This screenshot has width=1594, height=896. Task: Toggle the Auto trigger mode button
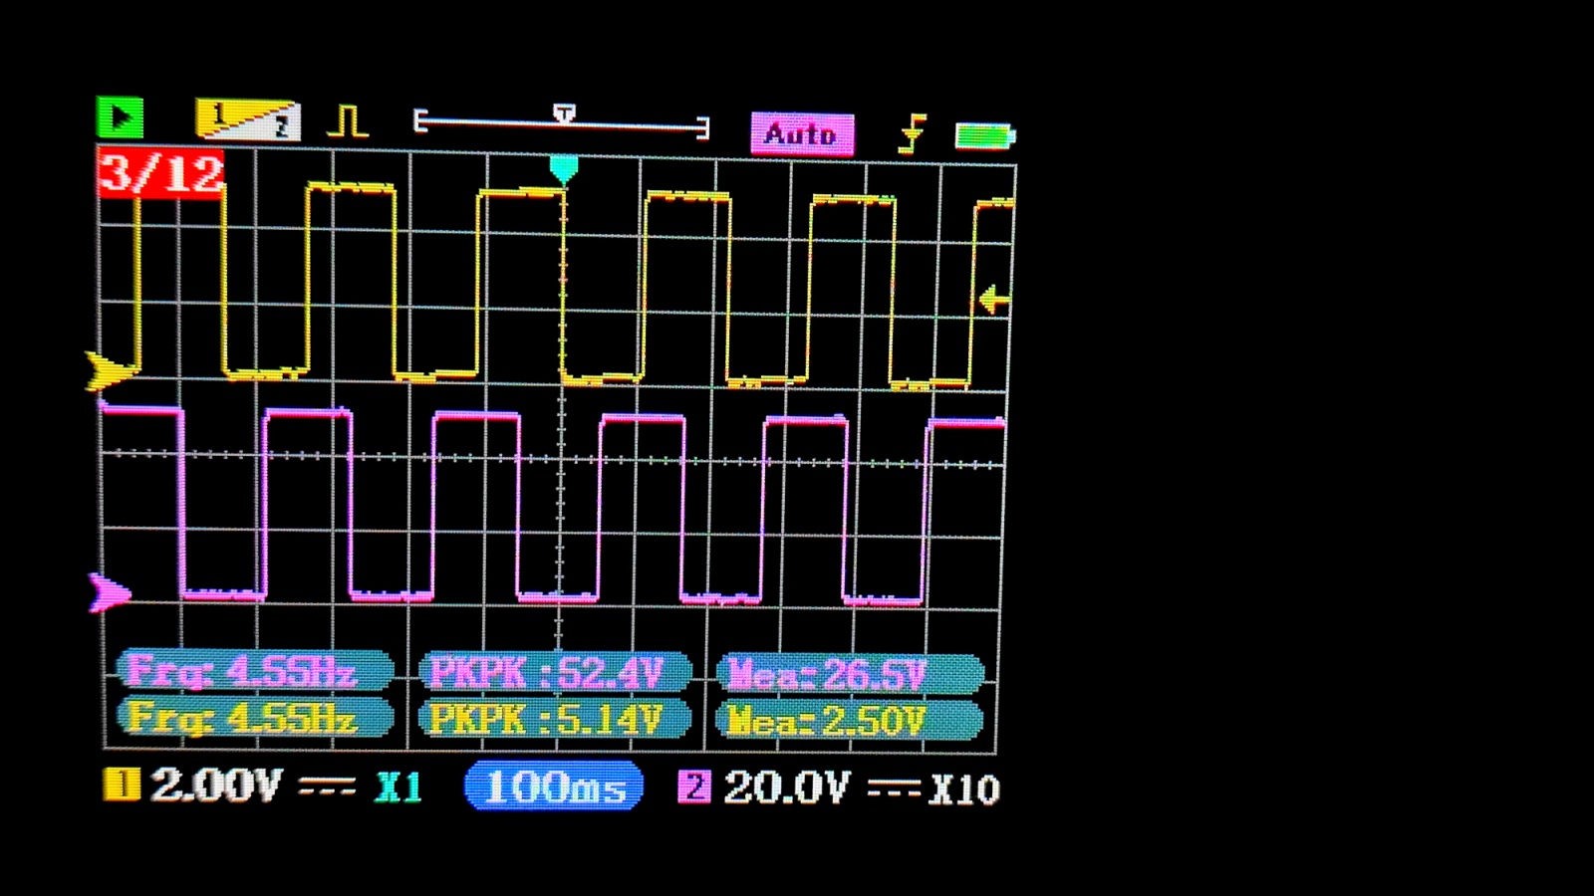click(x=802, y=133)
